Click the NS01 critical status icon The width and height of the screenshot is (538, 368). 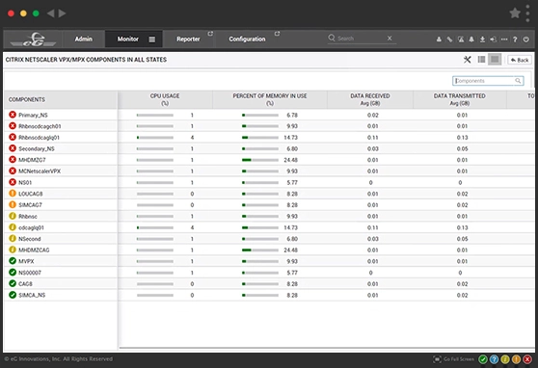[13, 182]
